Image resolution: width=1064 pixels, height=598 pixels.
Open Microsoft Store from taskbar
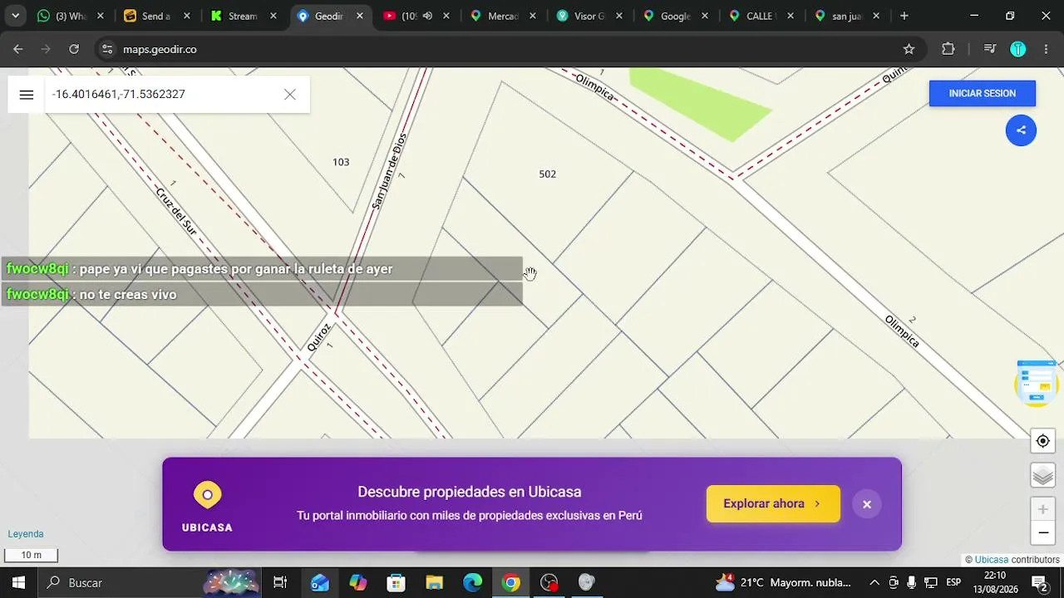(396, 582)
